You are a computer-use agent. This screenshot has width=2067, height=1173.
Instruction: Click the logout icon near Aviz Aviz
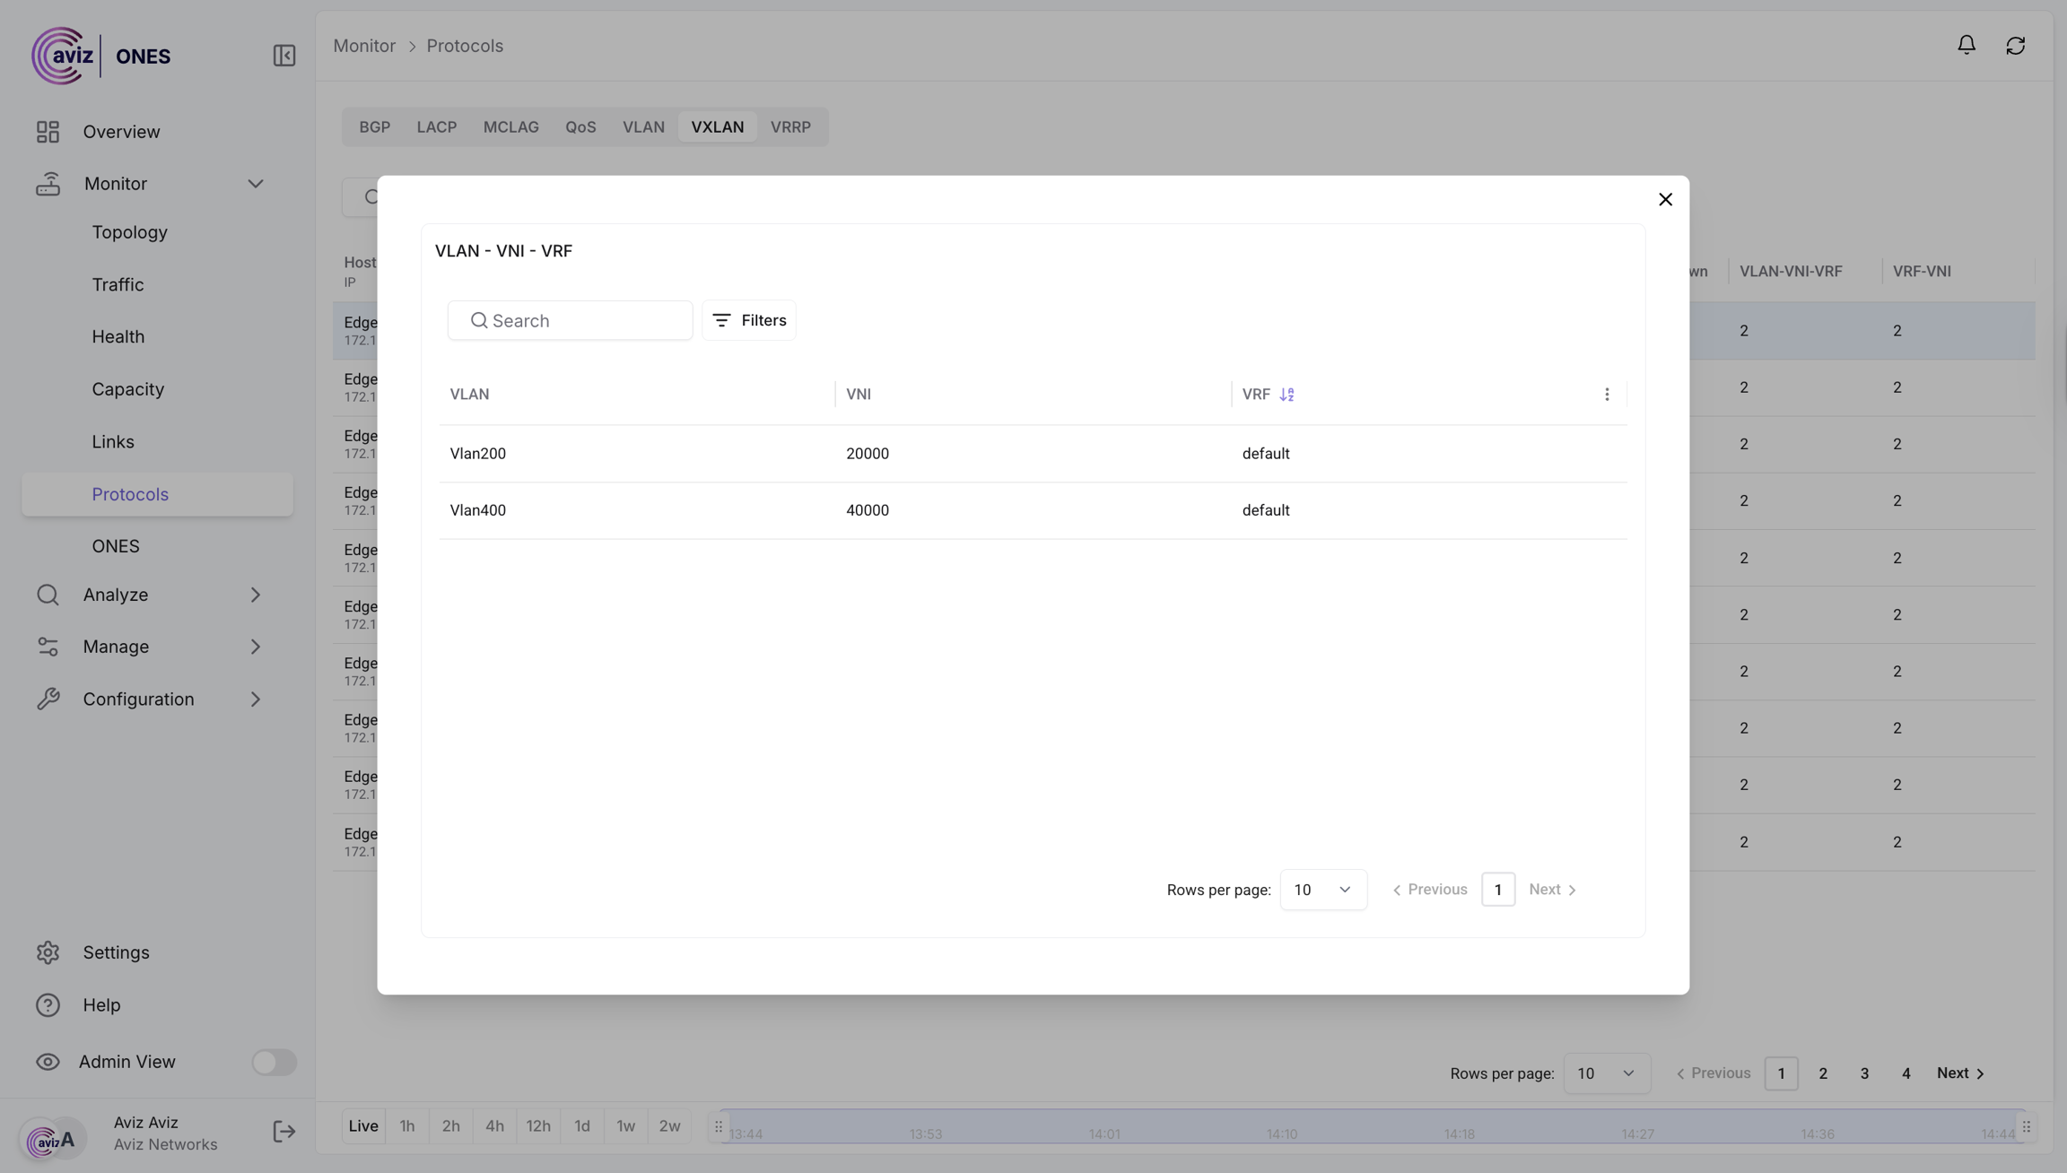pos(283,1132)
